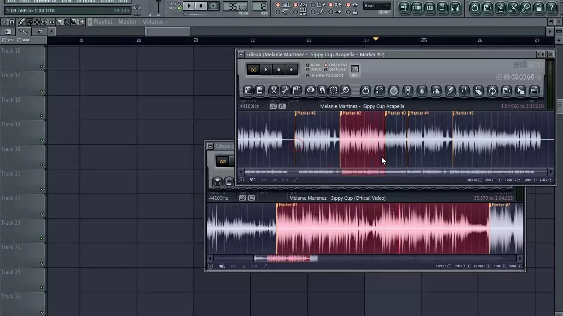Click the time stretch clock icon in Edison
Viewport: 563px width, 316px height.
pos(394,91)
